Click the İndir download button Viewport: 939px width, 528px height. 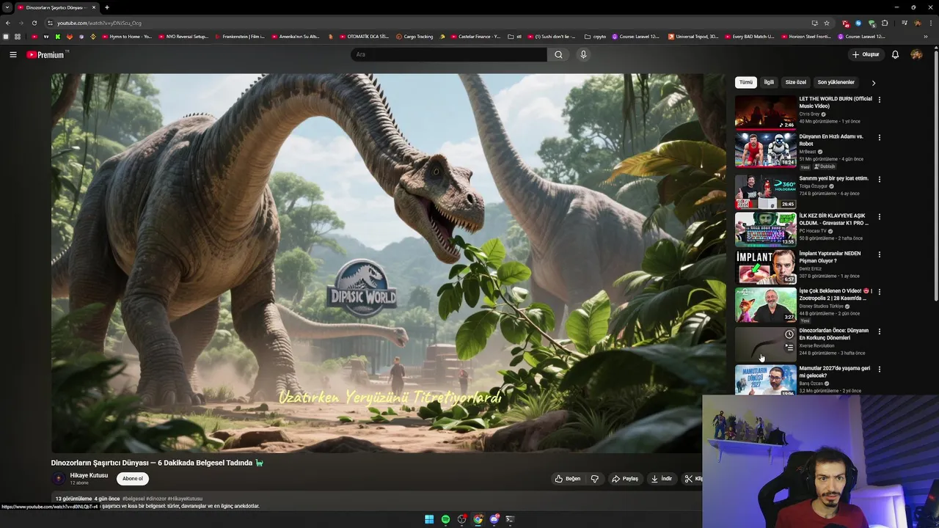[662, 479]
